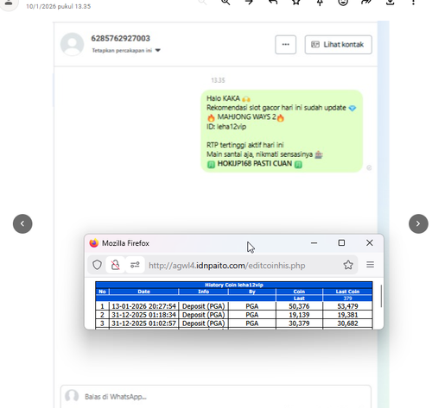Click the MAHJONG WAYS 2 line
This screenshot has height=408, width=432.
tap(246, 117)
